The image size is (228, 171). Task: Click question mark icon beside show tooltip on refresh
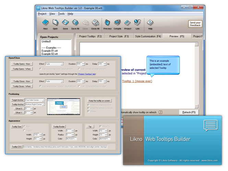point(160,112)
